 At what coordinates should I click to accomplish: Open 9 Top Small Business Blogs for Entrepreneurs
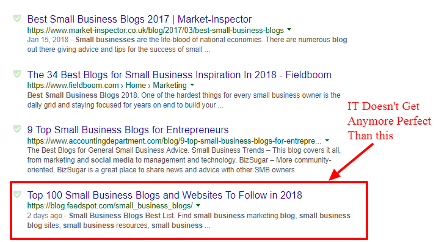[128, 130]
